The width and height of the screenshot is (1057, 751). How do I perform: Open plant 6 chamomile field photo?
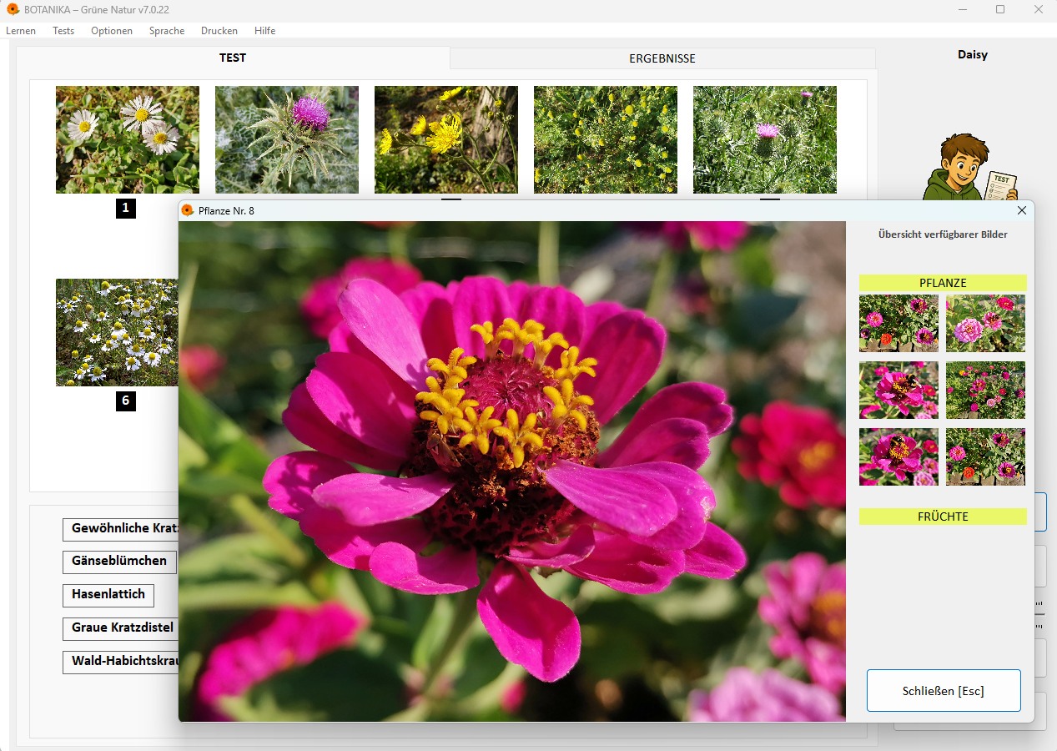coord(117,332)
